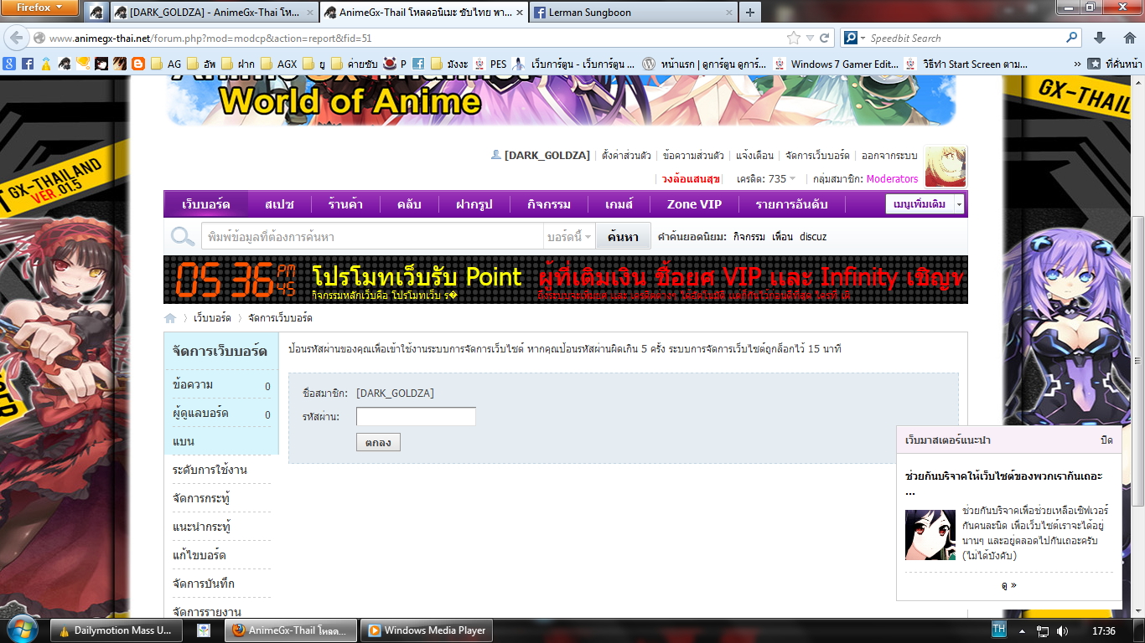The height and width of the screenshot is (643, 1145).
Task: Click the Moderators group link
Action: [892, 178]
